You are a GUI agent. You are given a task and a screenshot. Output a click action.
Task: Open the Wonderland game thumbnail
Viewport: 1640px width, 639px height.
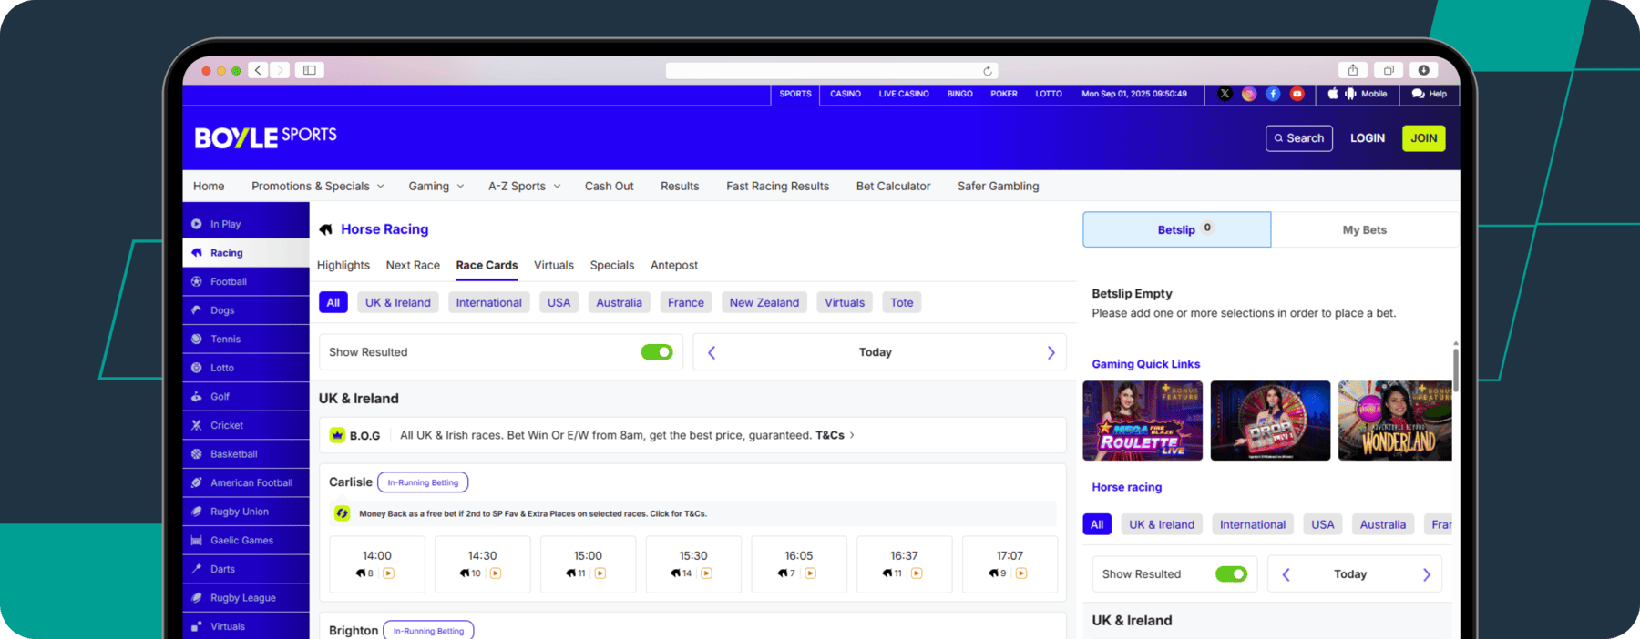(x=1395, y=421)
